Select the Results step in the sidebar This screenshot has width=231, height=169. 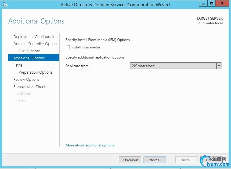pyautogui.click(x=19, y=101)
